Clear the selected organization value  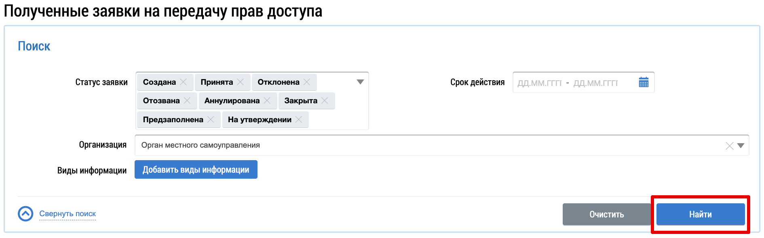coord(729,146)
